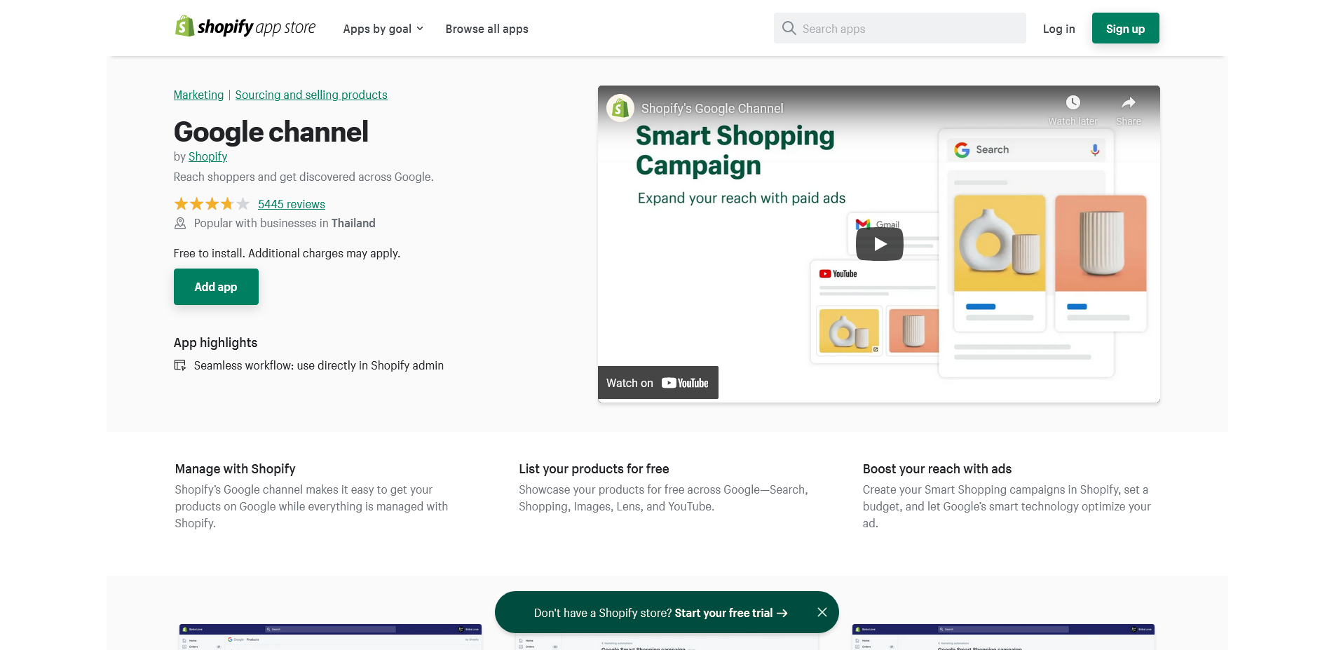Dismiss the free trial banner
The width and height of the screenshot is (1334, 650).
(x=822, y=612)
